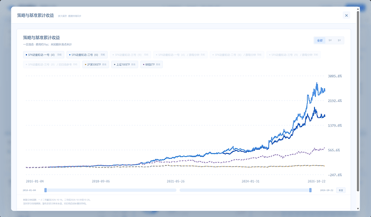Screen dimensions: 371x217
Task: Toggle 纳指ETF benchmark series
Action: click(x=152, y=65)
